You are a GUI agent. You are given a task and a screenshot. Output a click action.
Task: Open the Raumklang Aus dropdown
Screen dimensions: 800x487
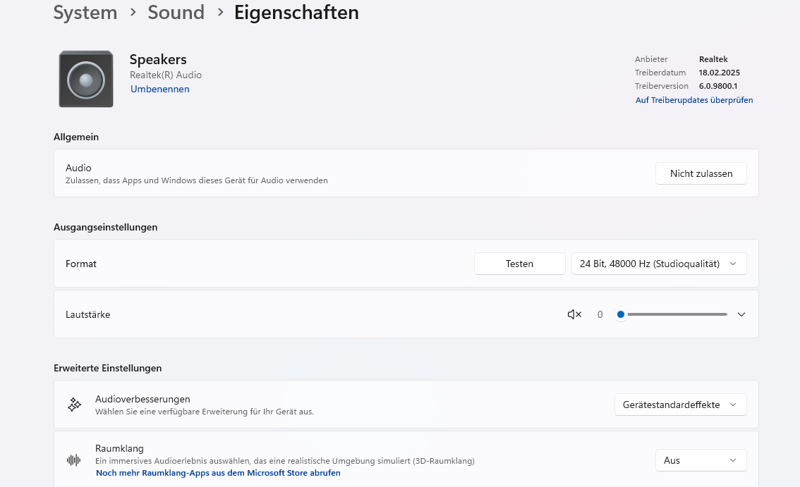[x=701, y=460]
